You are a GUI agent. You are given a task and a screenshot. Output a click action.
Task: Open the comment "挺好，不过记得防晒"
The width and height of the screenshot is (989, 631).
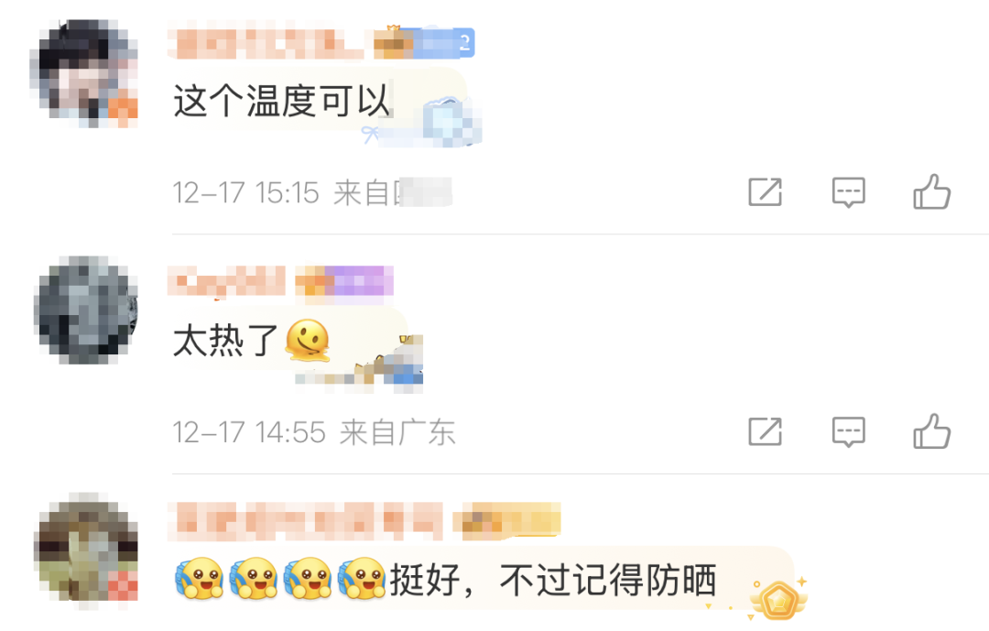[552, 580]
